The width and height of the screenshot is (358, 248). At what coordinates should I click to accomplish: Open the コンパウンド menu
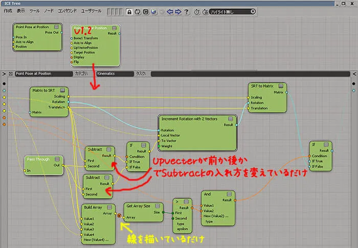pos(67,11)
